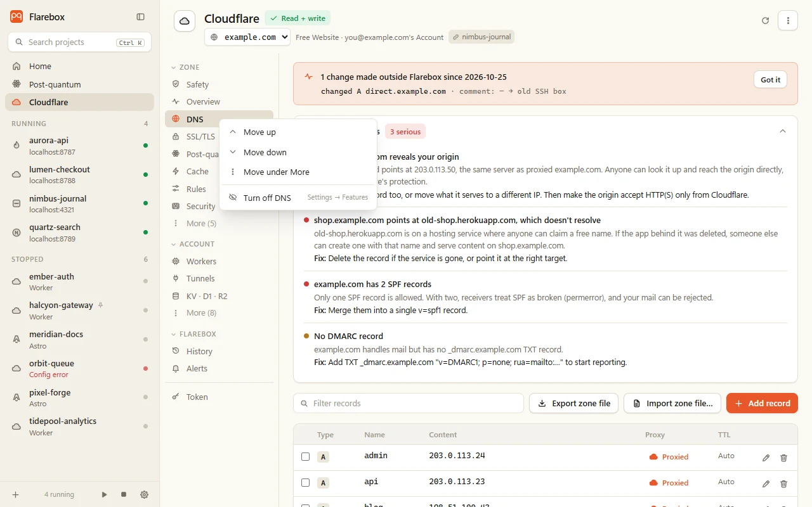Open Rules in zone nav

(x=192, y=189)
